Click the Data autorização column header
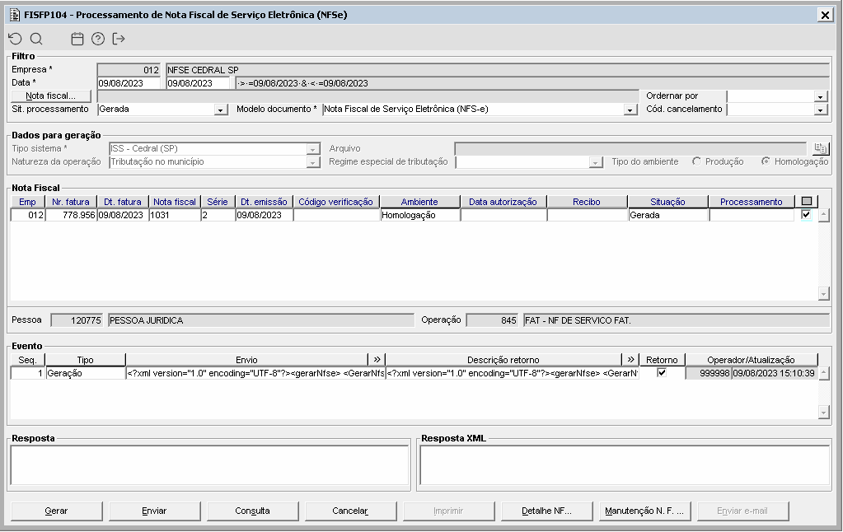Image resolution: width=843 pixels, height=532 pixels. [x=503, y=202]
